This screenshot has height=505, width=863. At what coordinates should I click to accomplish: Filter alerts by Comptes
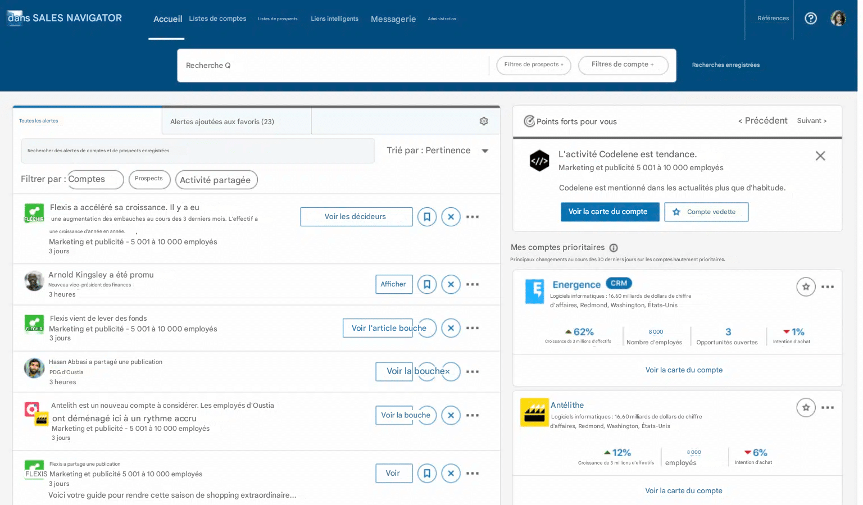95,179
